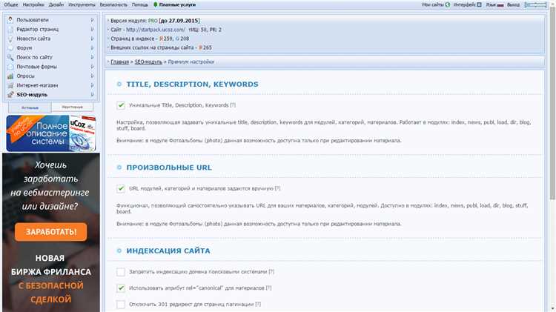Switch to Активные modules tab

pyautogui.click(x=30, y=107)
